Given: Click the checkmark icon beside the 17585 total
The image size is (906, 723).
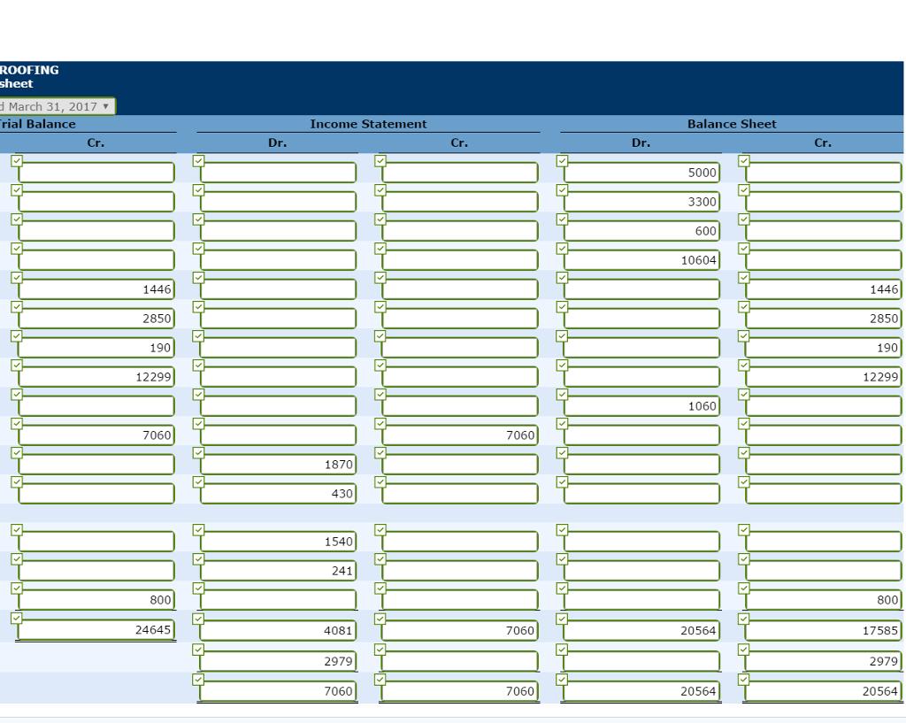Looking at the screenshot, I should click(x=744, y=619).
